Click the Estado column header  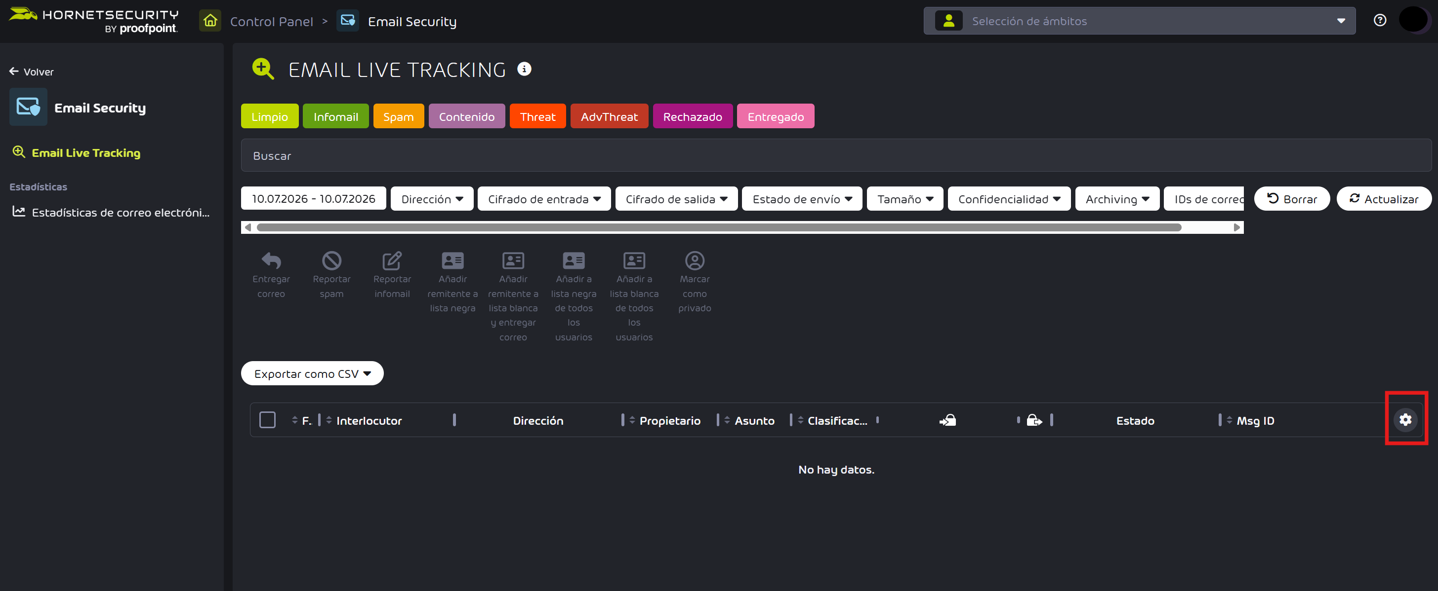(x=1135, y=420)
